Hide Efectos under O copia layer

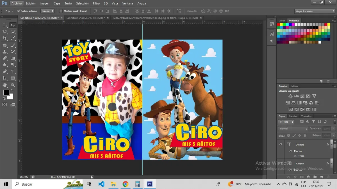click(291, 151)
